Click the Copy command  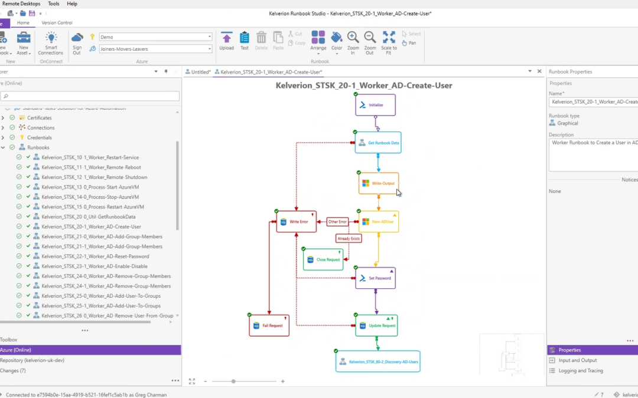coord(297,42)
